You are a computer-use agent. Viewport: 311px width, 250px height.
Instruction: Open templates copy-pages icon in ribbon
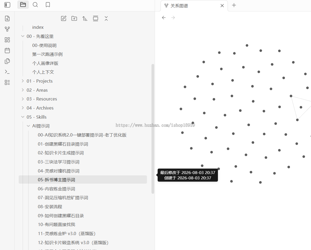[7, 61]
